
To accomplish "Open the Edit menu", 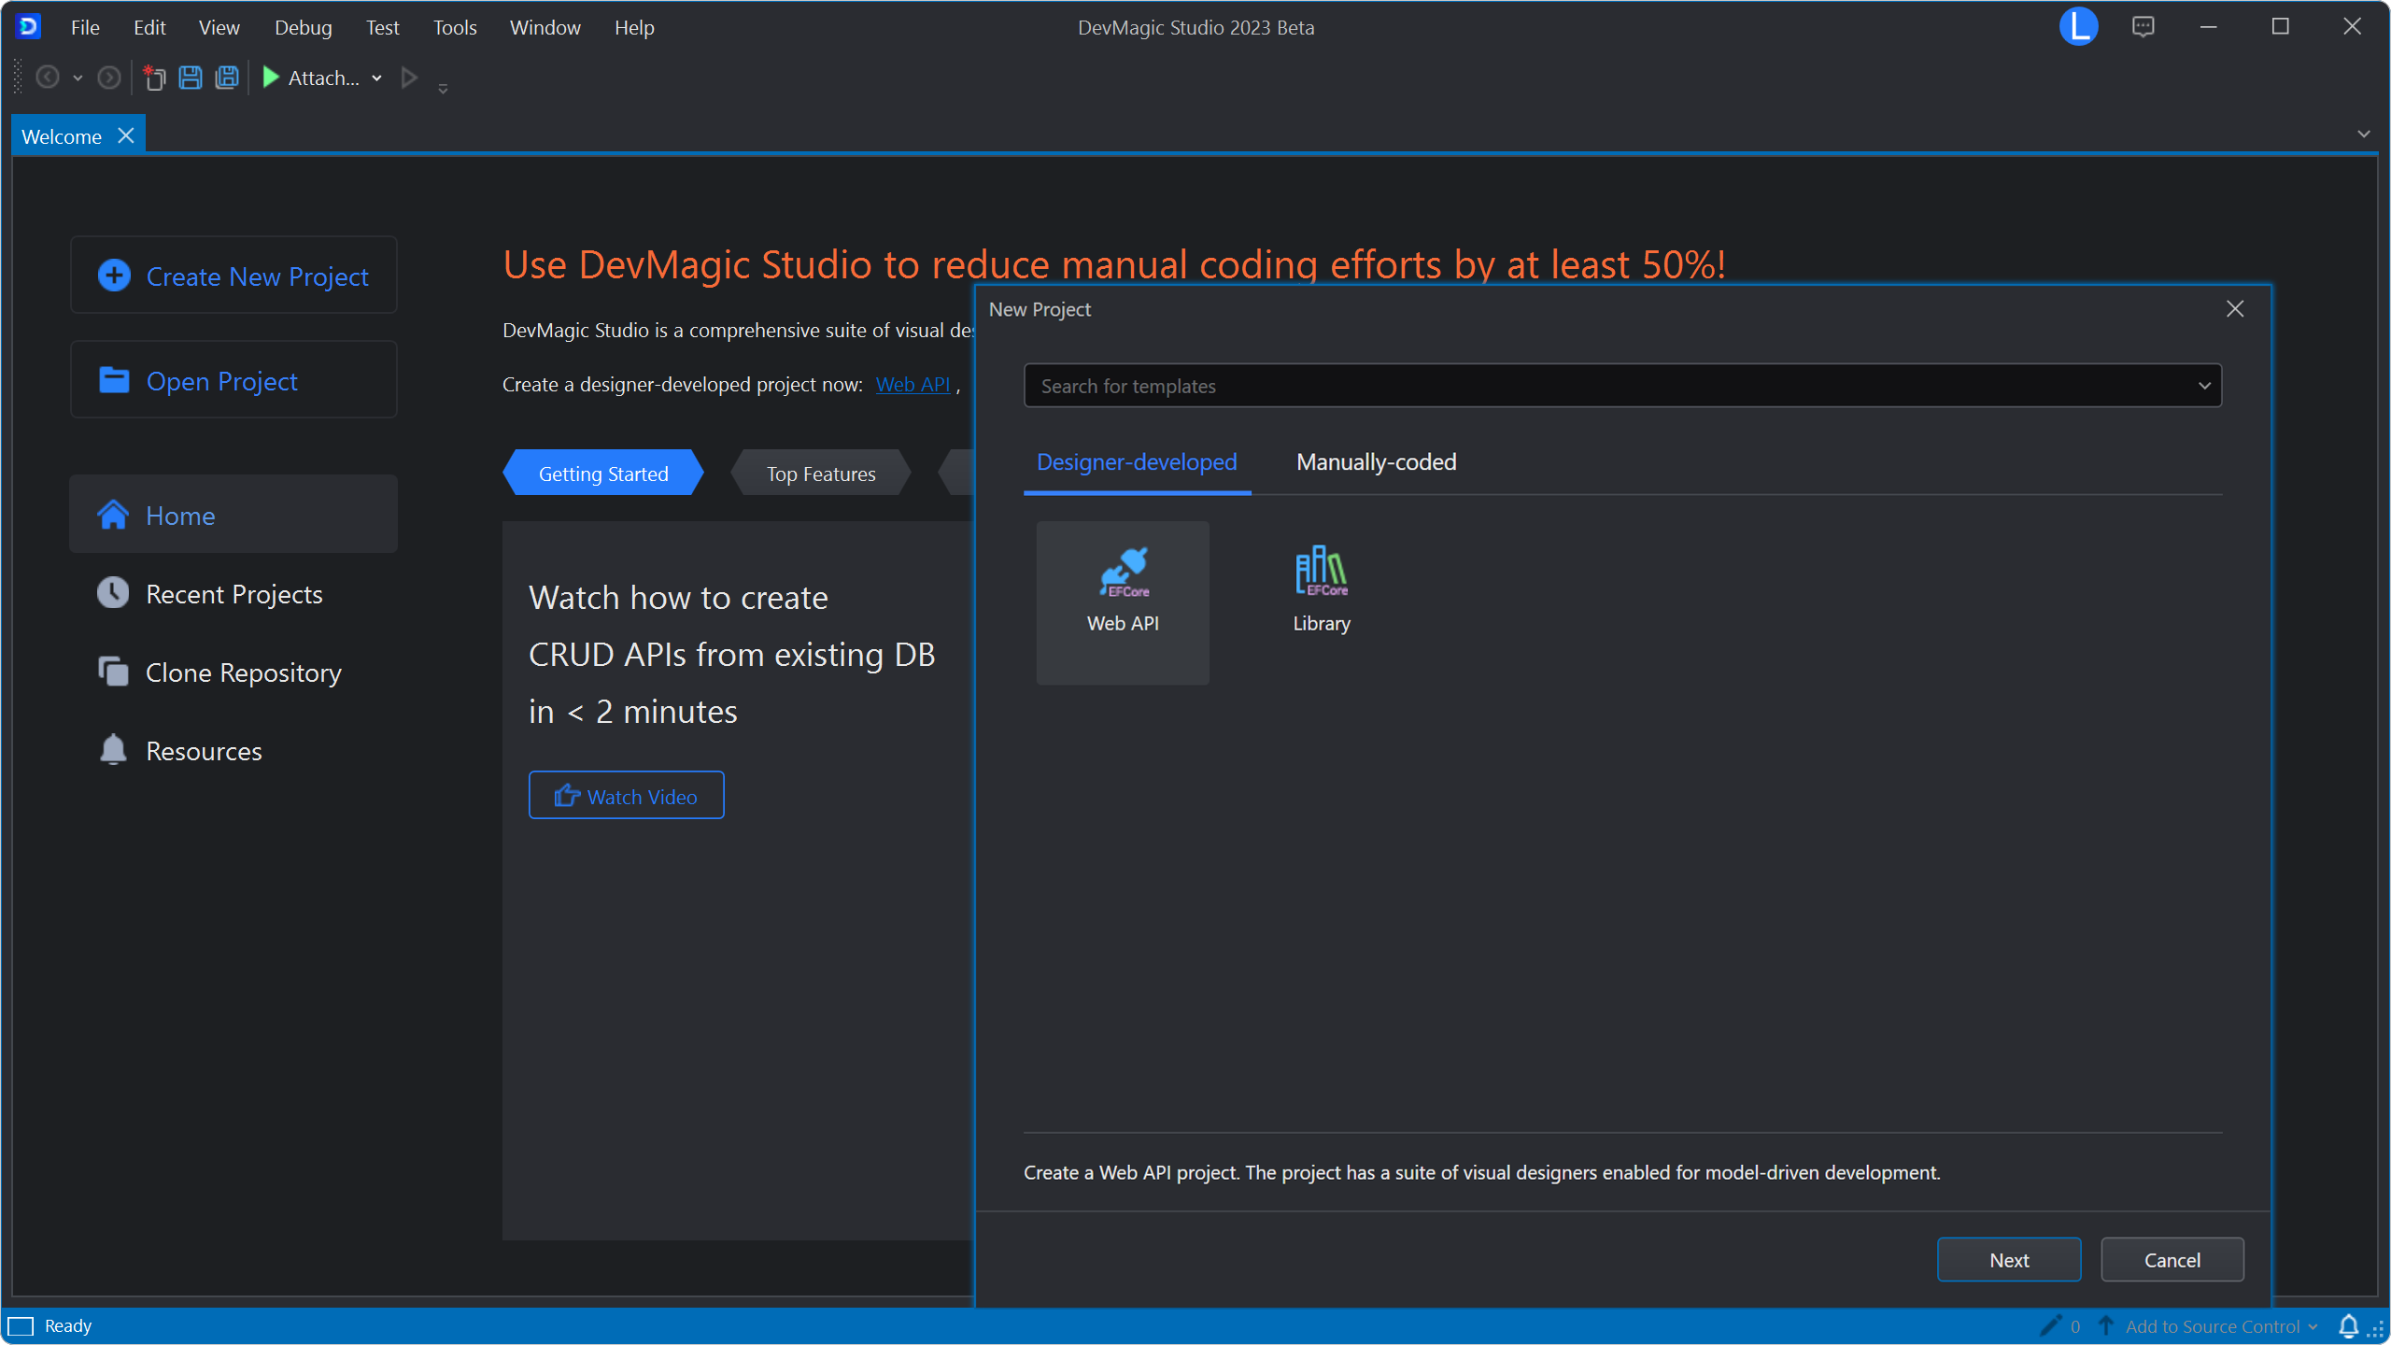I will [149, 27].
